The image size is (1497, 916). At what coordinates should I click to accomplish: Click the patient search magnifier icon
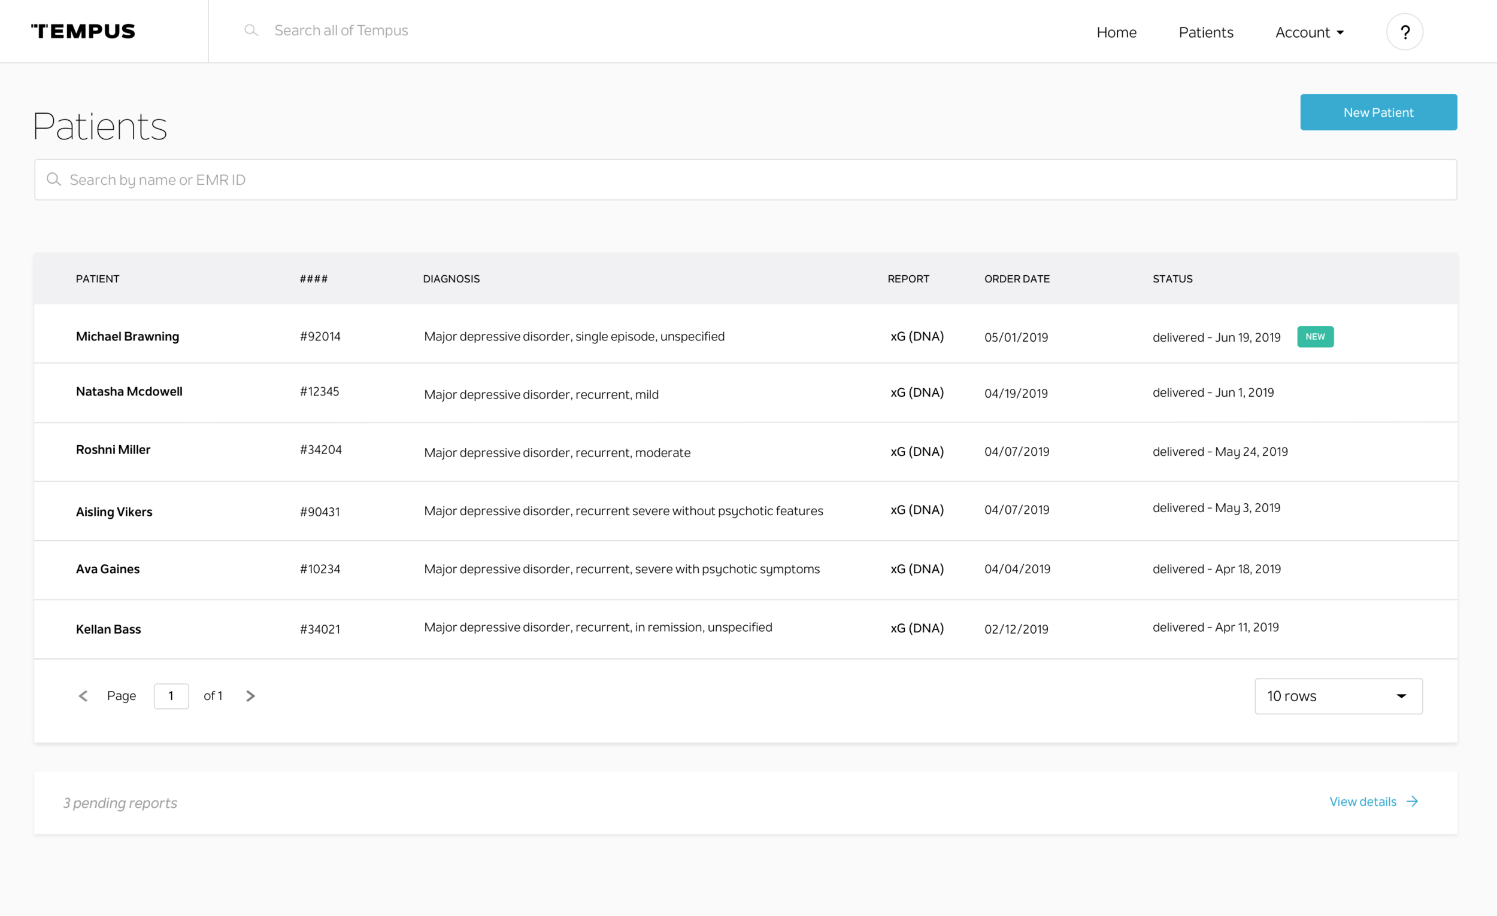pyautogui.click(x=54, y=179)
